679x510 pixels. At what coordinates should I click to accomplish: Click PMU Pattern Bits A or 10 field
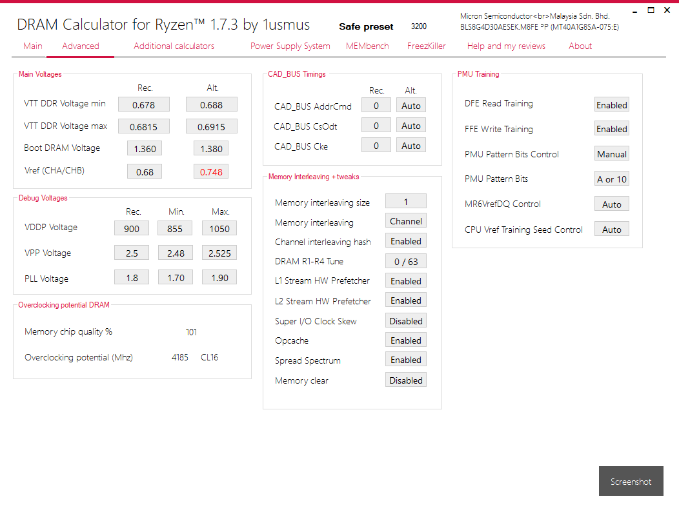pos(611,179)
